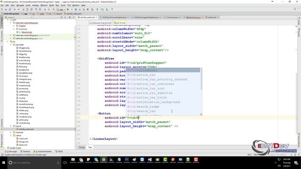Expand the mipmap folder
This screenshot has width=301, height=169.
[x=11, y=132]
